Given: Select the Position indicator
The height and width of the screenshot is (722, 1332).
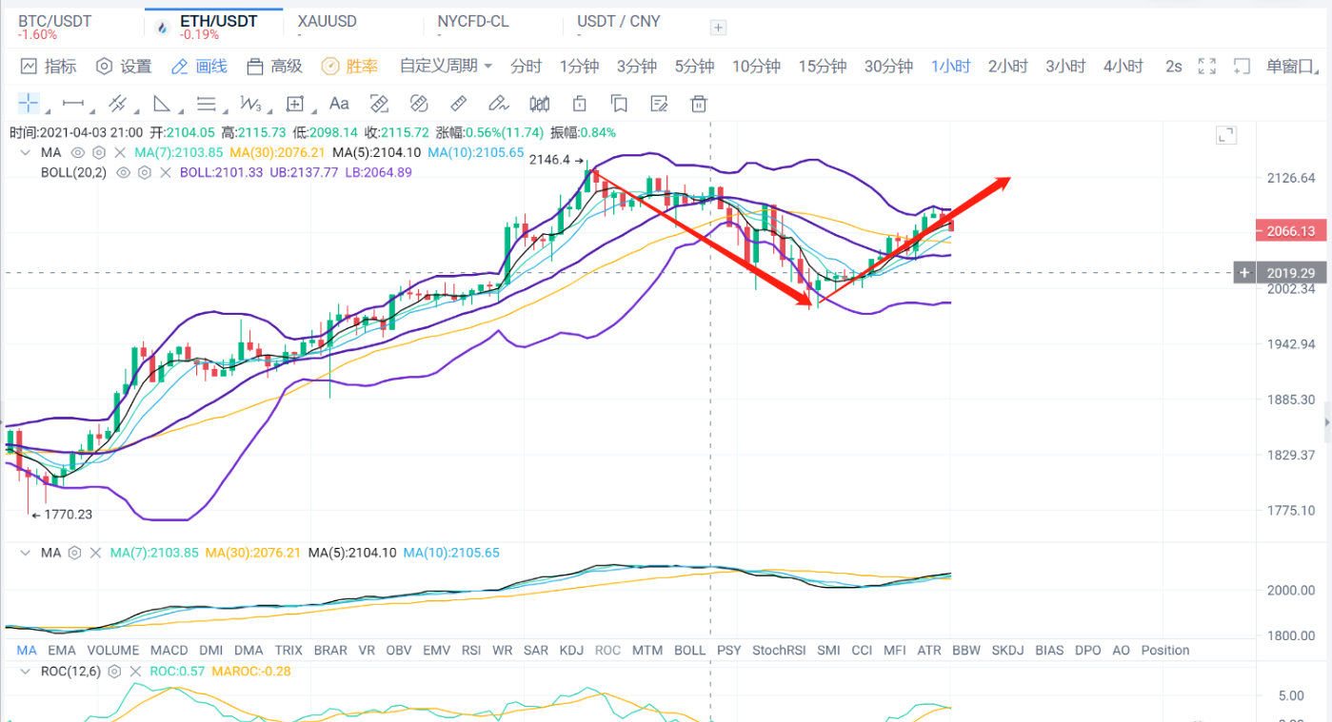Looking at the screenshot, I should tap(1165, 651).
